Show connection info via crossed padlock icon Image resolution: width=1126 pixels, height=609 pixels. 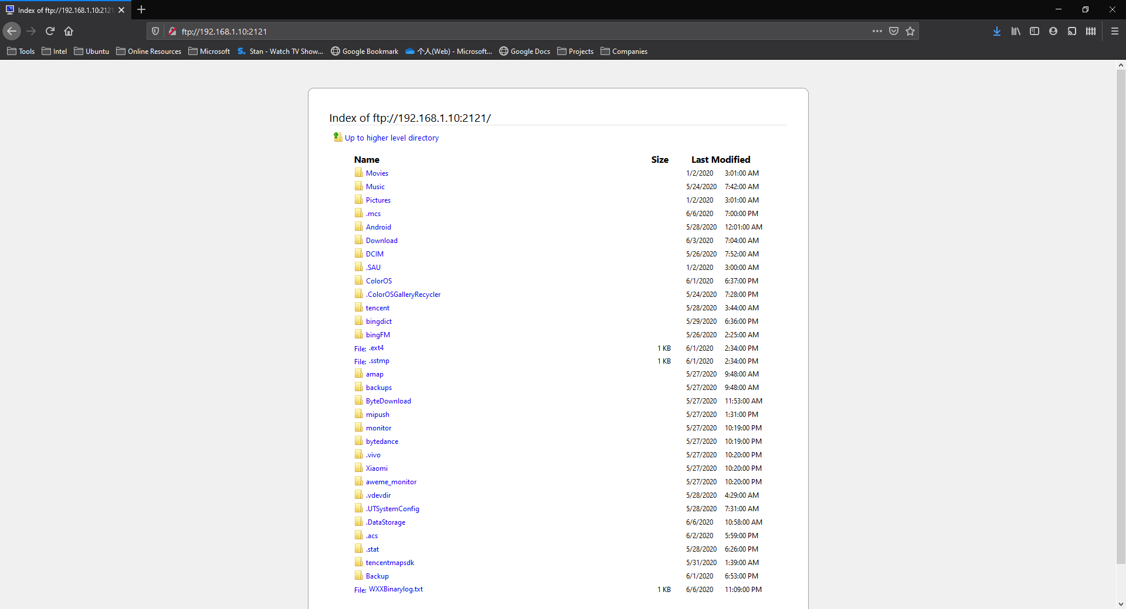pyautogui.click(x=172, y=31)
